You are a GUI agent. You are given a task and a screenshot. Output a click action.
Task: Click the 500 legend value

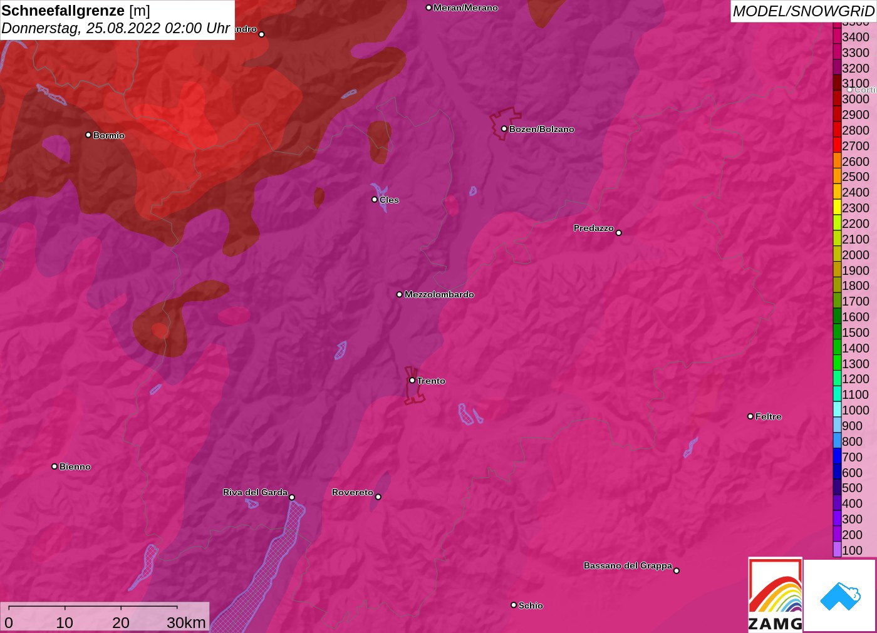[853, 488]
